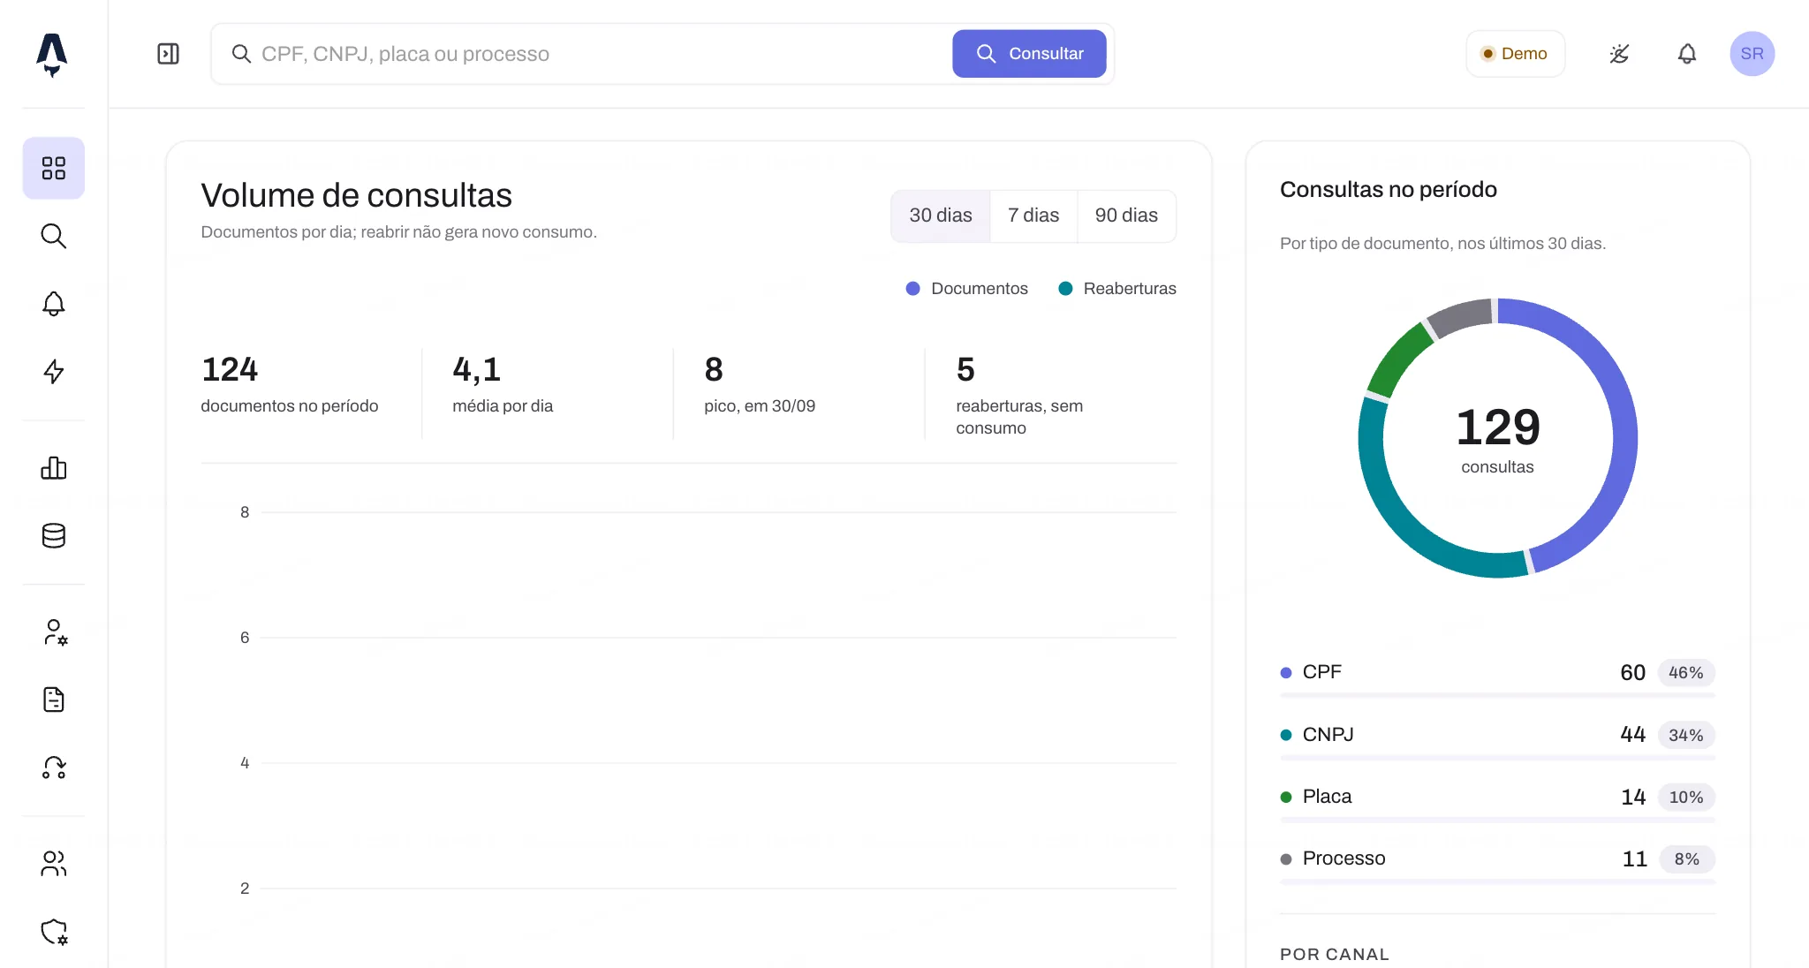This screenshot has width=1809, height=968.
Task: Click the Consultar button
Action: [1029, 54]
